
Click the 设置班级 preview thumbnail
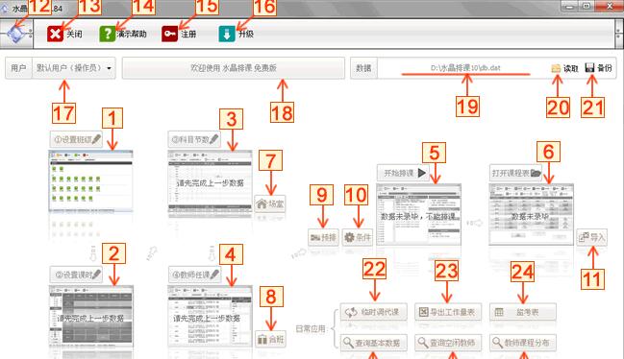pos(90,181)
